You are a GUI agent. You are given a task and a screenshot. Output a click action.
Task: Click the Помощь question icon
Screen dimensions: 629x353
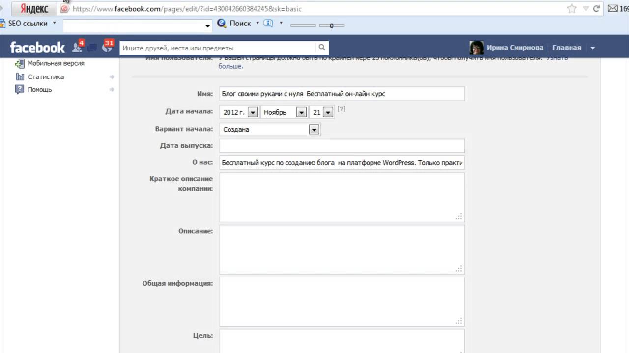coord(20,89)
